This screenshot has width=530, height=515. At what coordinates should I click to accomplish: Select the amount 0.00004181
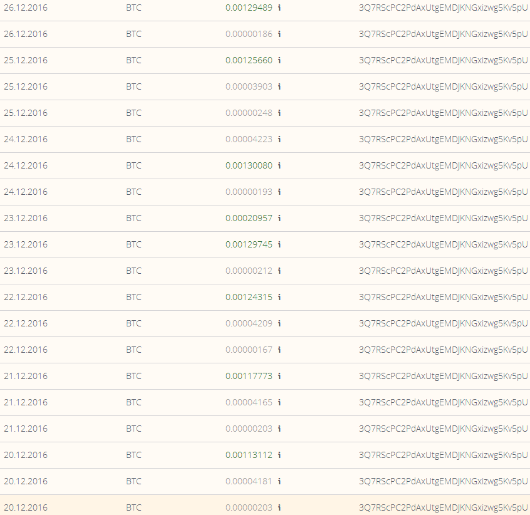(x=249, y=481)
